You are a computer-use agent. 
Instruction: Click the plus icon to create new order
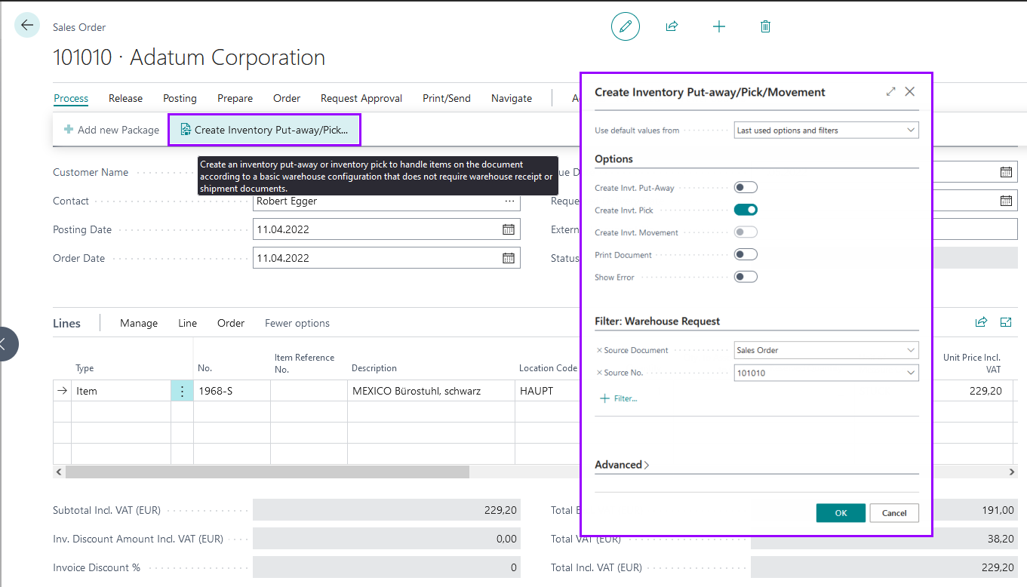click(719, 26)
